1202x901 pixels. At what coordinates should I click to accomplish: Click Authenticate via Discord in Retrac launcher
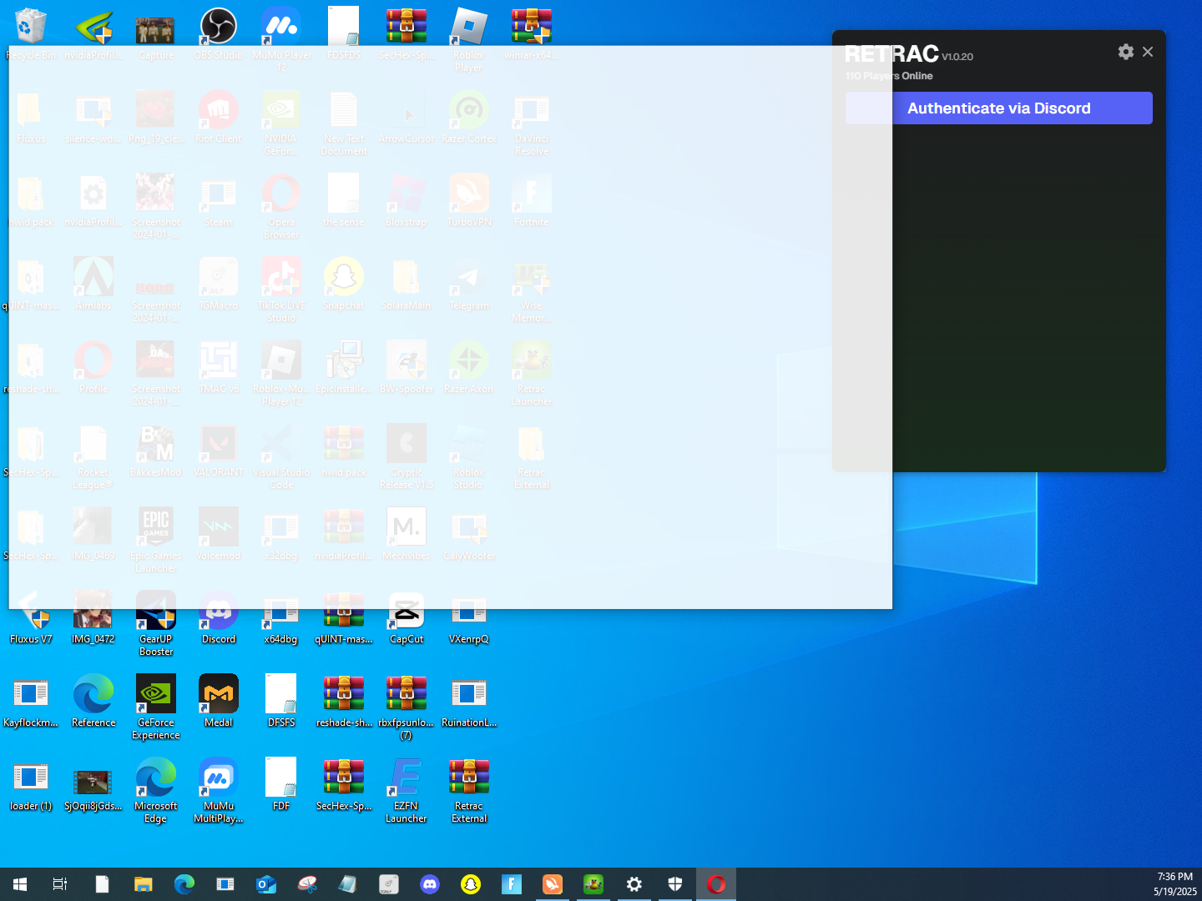coord(998,108)
